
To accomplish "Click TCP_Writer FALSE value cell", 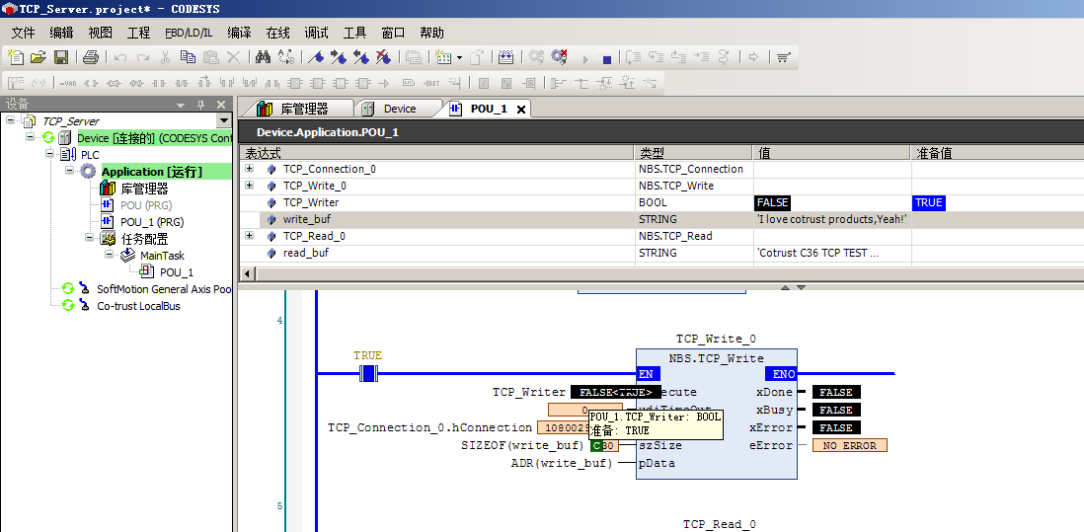I will point(772,202).
